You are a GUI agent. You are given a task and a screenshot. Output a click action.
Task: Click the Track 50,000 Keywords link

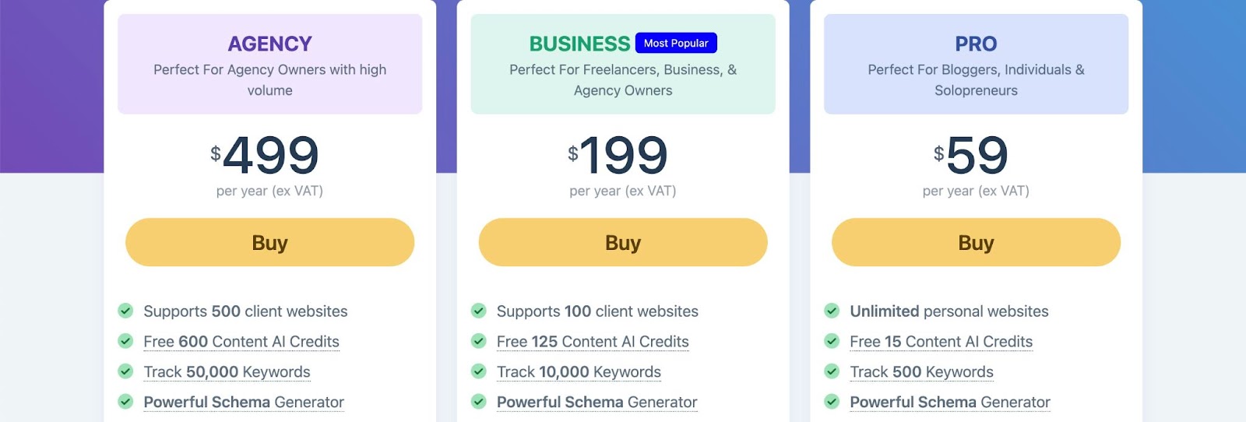[227, 372]
